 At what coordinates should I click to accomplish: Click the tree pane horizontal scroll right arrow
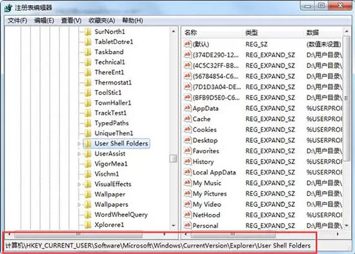(x=165, y=234)
